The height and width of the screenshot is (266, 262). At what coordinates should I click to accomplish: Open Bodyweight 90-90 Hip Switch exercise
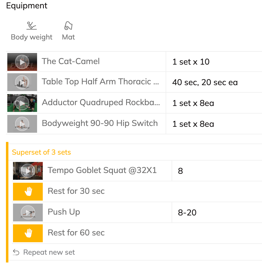click(x=100, y=123)
